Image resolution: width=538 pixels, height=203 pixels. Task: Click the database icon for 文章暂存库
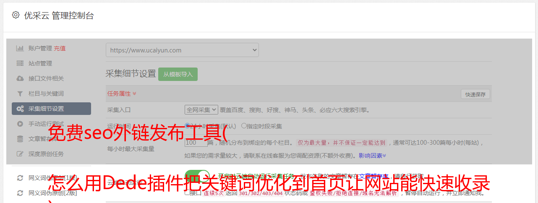20,139
